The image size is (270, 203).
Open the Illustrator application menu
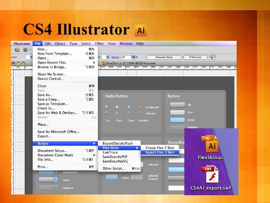(x=22, y=43)
